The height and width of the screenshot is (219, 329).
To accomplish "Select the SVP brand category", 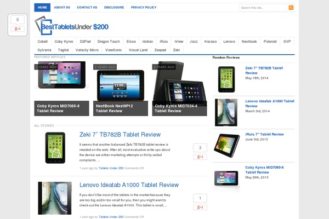I will (287, 42).
